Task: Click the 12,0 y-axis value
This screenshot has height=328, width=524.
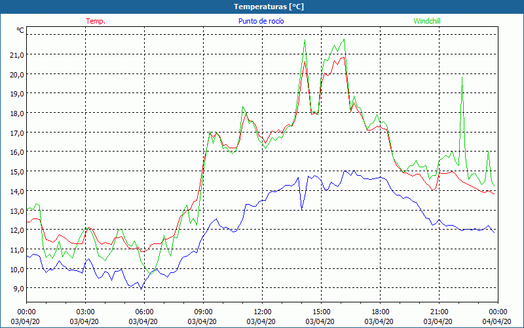Action: point(17,230)
